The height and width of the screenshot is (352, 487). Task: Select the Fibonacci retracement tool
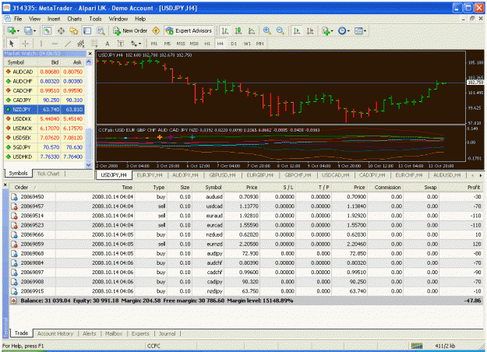click(x=94, y=44)
